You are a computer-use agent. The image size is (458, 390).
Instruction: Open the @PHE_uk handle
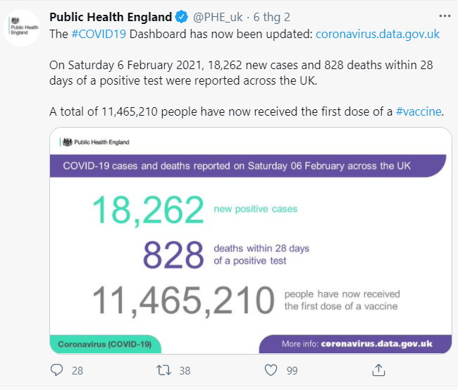(218, 17)
